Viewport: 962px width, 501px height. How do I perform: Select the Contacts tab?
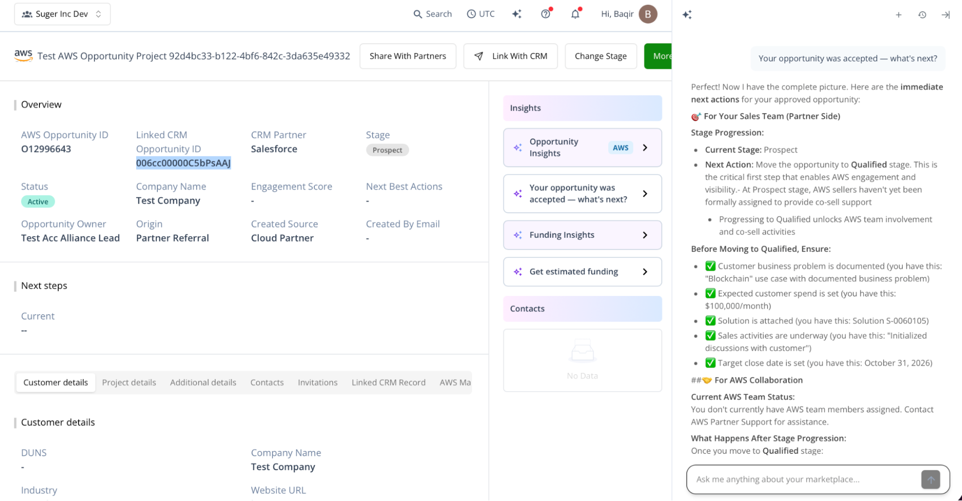click(267, 382)
